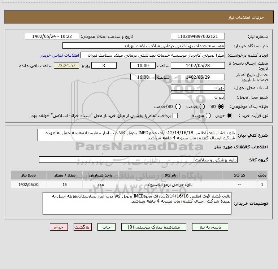This screenshot has height=269, width=278.
Task: Click the شهر محل تحویل field
Action: pyautogui.click(x=197, y=97)
